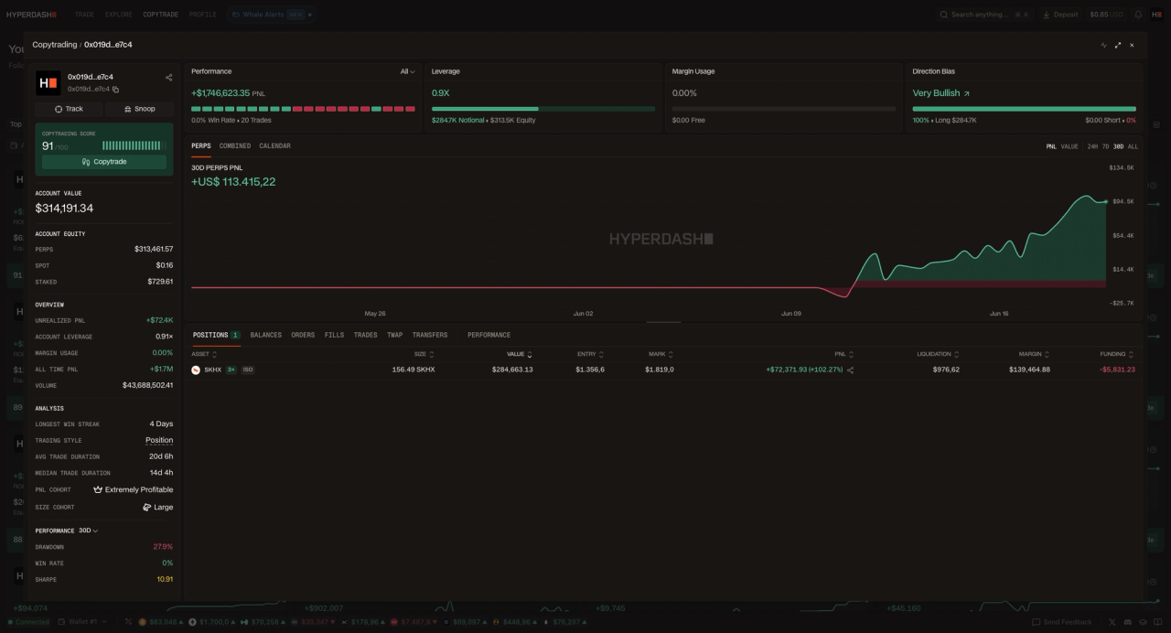Click the Deposit button in the top bar
This screenshot has height=633, width=1171.
1060,15
